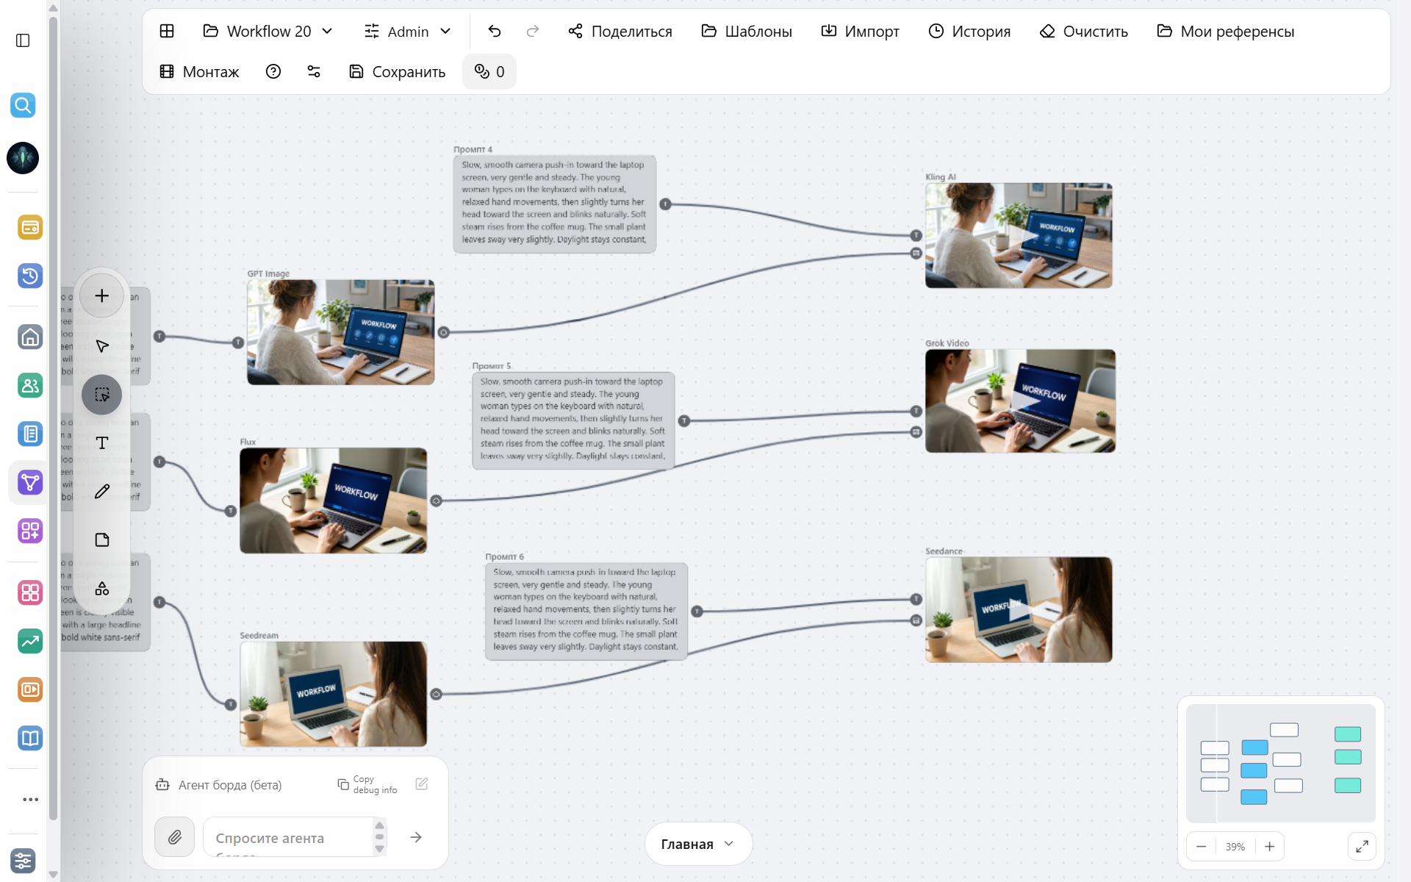Open the help question mark icon
The width and height of the screenshot is (1411, 882).
click(x=273, y=71)
